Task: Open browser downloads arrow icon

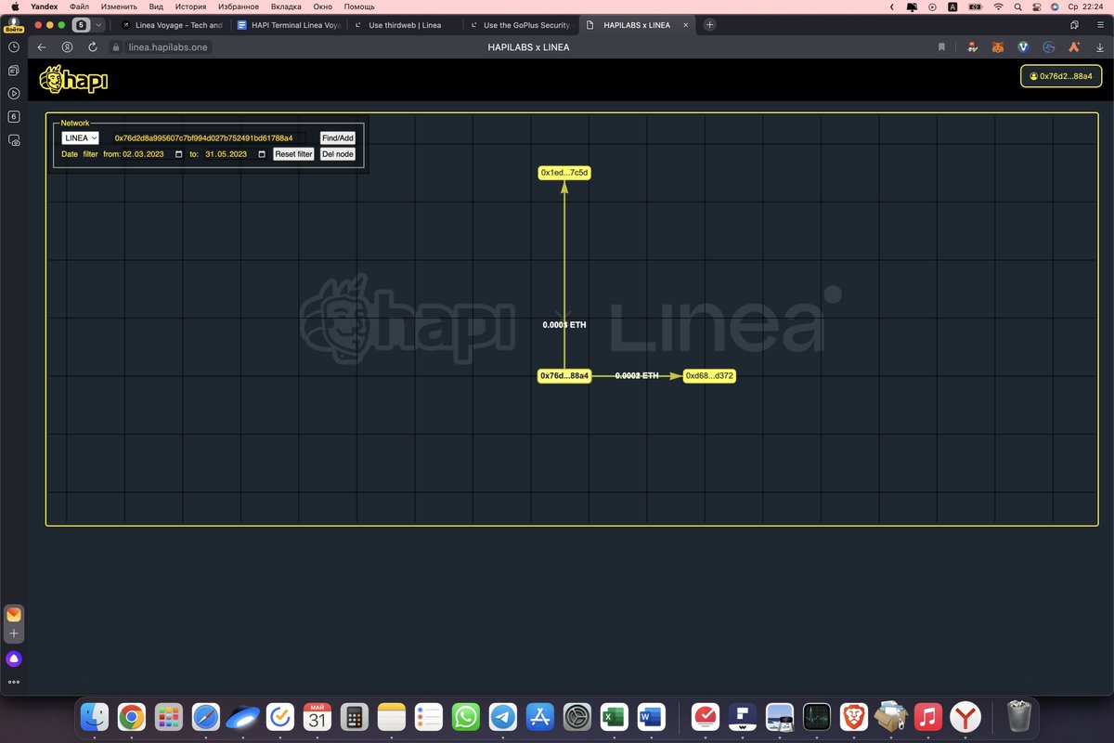Action: coord(1100,46)
